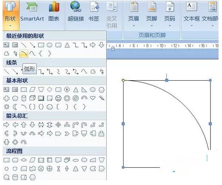222x185 pixels.
Task: Select the no-symbol prohibited shape
Action: (x=76, y=98)
